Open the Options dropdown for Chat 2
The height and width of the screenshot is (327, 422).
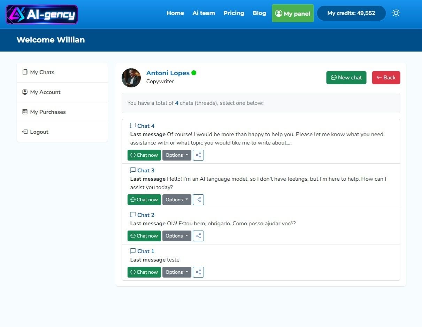pyautogui.click(x=177, y=236)
